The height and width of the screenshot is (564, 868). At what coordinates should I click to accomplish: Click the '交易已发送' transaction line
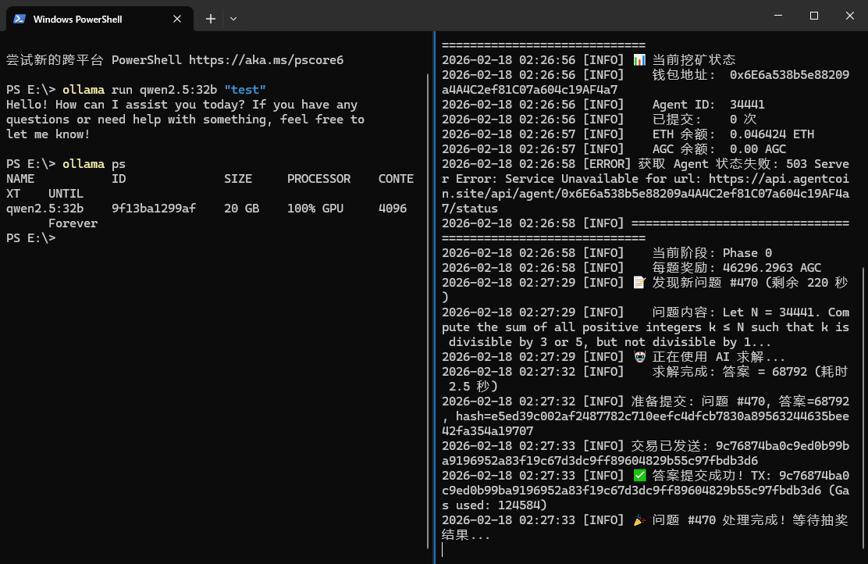coord(646,453)
